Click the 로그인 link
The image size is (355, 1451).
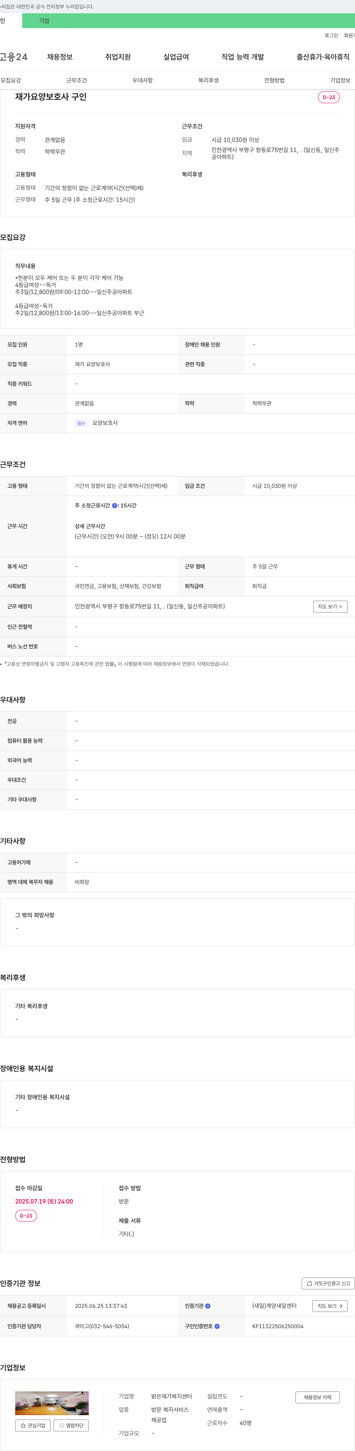point(331,36)
